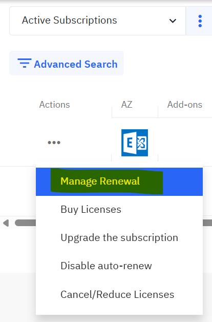212x322 pixels.
Task: Click the horizontal scrollbar thumb at left
Action: tap(26, 223)
